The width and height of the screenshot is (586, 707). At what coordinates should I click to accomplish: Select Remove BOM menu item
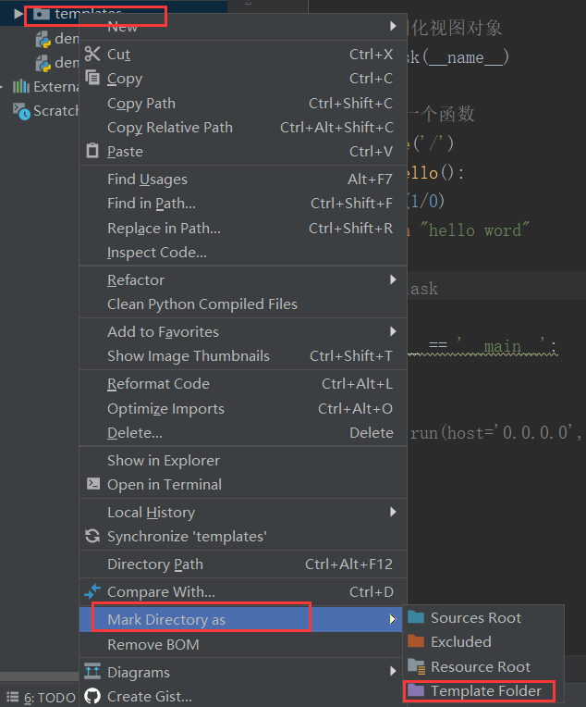pyautogui.click(x=243, y=644)
